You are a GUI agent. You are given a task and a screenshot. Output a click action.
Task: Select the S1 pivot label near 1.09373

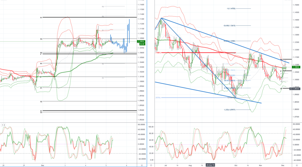[x=281, y=89]
